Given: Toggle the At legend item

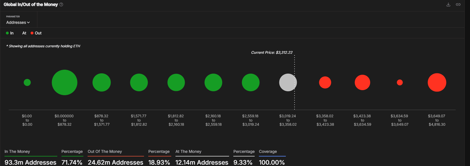Looking at the screenshot, I should click(24, 33).
